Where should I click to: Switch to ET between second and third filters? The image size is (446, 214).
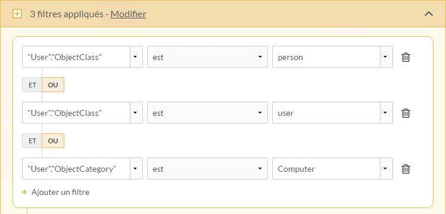pyautogui.click(x=32, y=141)
